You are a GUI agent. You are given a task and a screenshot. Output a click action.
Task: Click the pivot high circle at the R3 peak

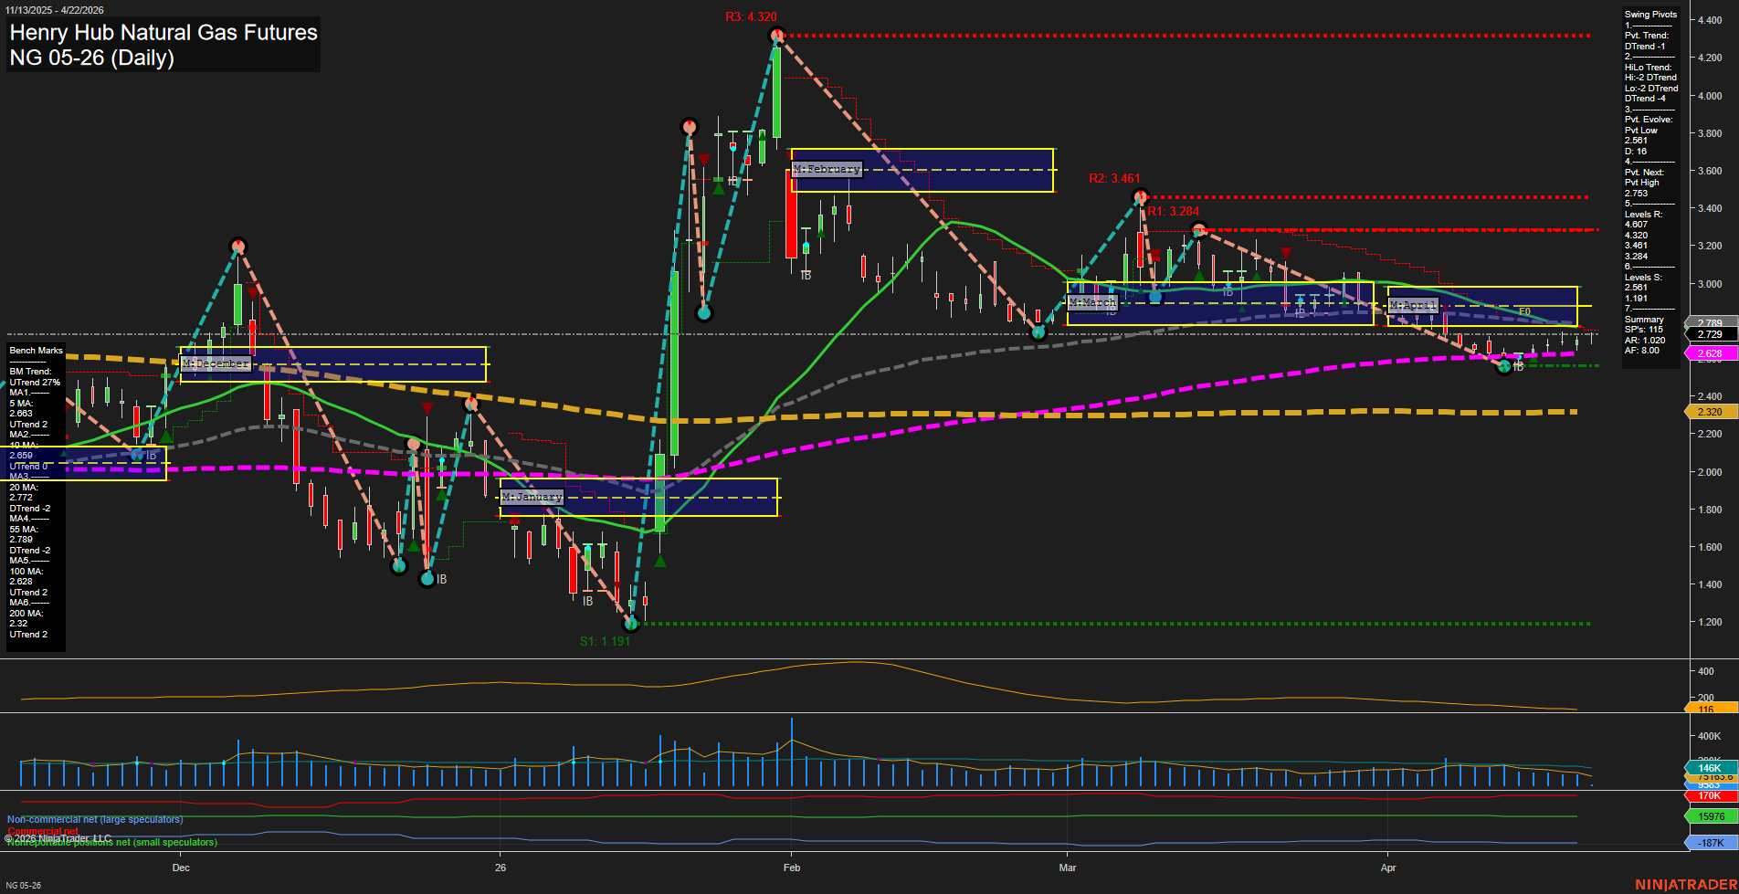click(x=777, y=35)
